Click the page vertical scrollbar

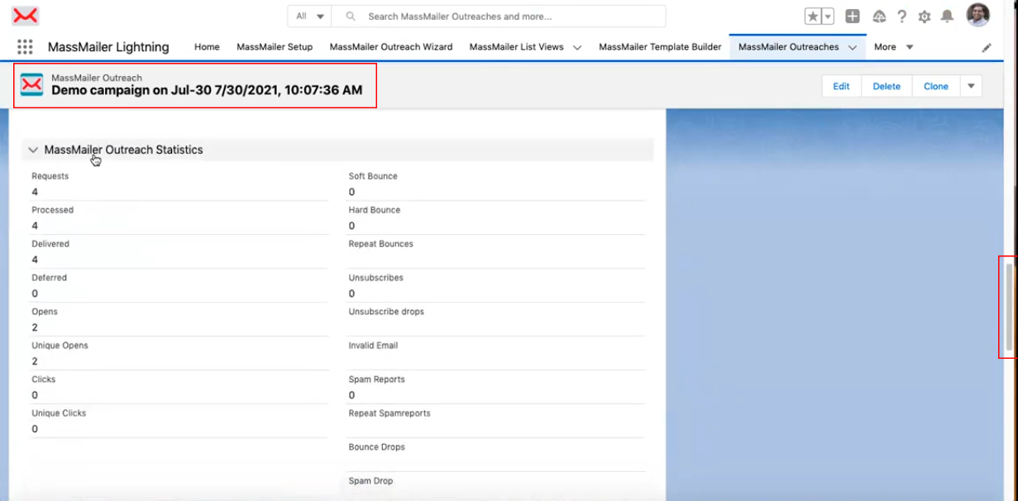(x=1008, y=306)
